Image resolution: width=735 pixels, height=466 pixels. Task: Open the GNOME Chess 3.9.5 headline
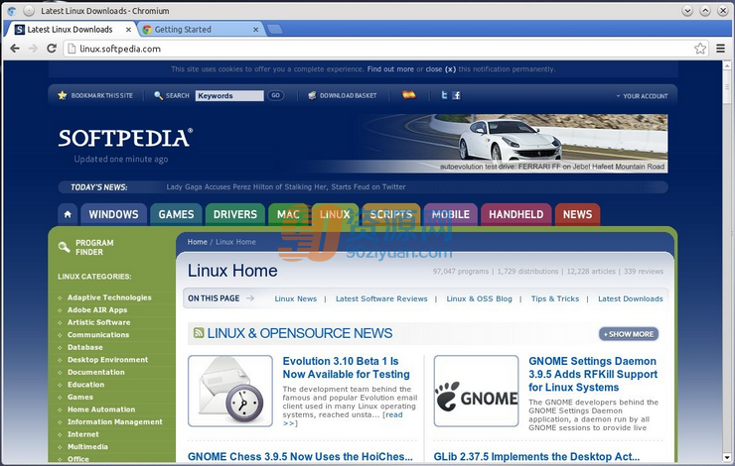pos(301,457)
